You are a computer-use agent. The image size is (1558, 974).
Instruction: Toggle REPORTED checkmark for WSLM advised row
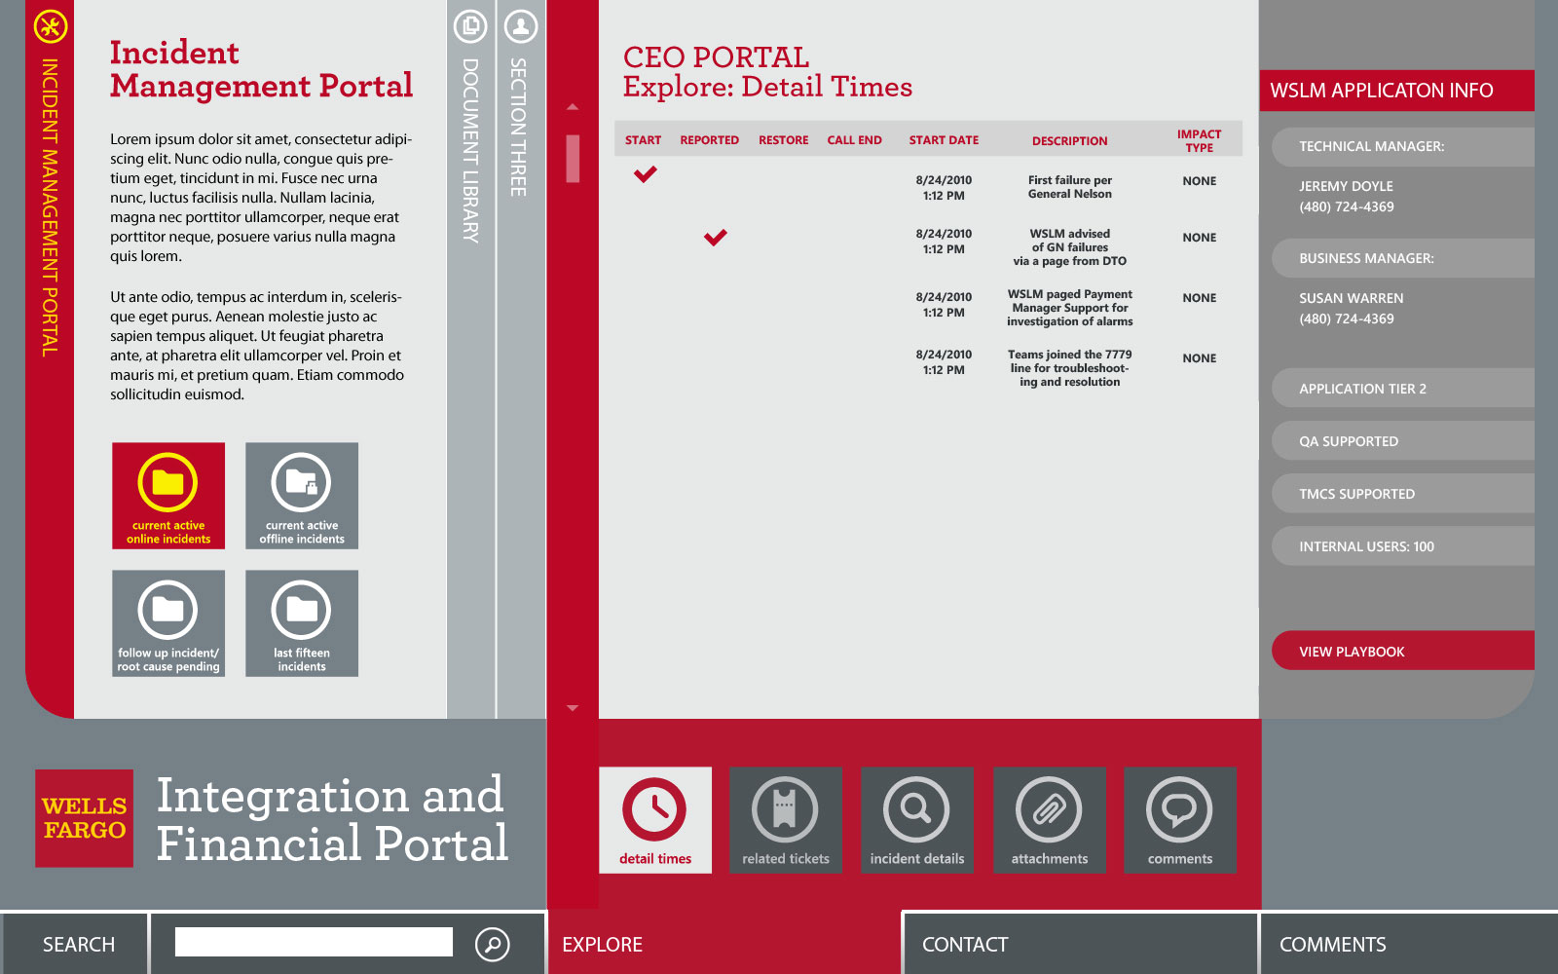point(716,237)
